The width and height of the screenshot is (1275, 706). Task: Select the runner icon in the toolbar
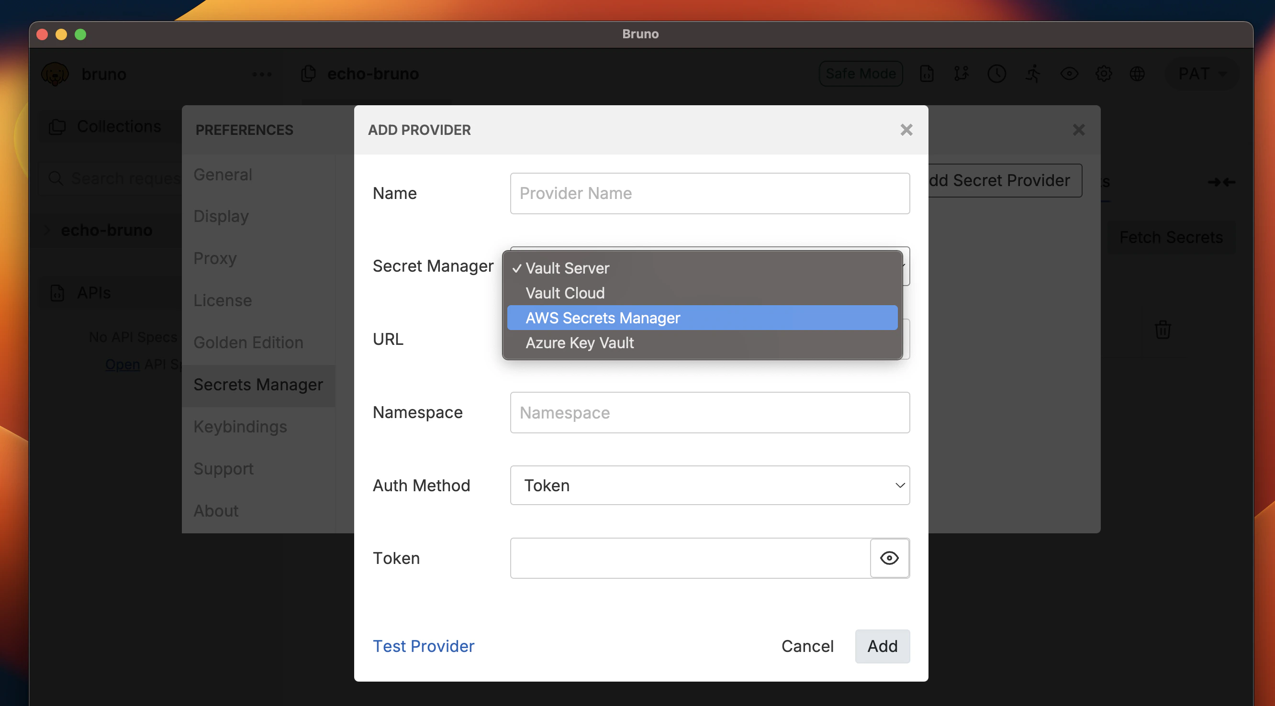click(1032, 73)
